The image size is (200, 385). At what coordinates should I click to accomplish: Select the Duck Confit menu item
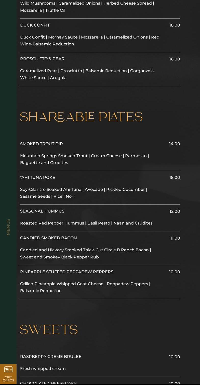(35, 25)
